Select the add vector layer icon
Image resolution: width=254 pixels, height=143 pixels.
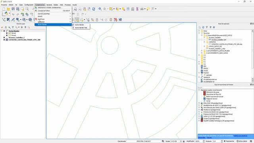pos(4,20)
